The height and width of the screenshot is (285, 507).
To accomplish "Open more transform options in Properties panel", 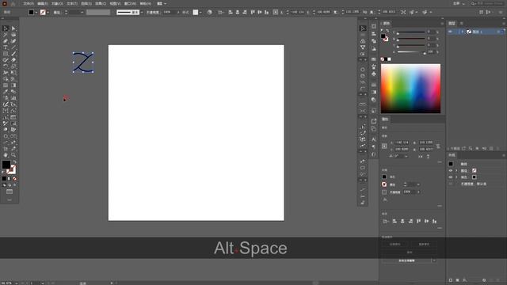I will click(x=440, y=161).
